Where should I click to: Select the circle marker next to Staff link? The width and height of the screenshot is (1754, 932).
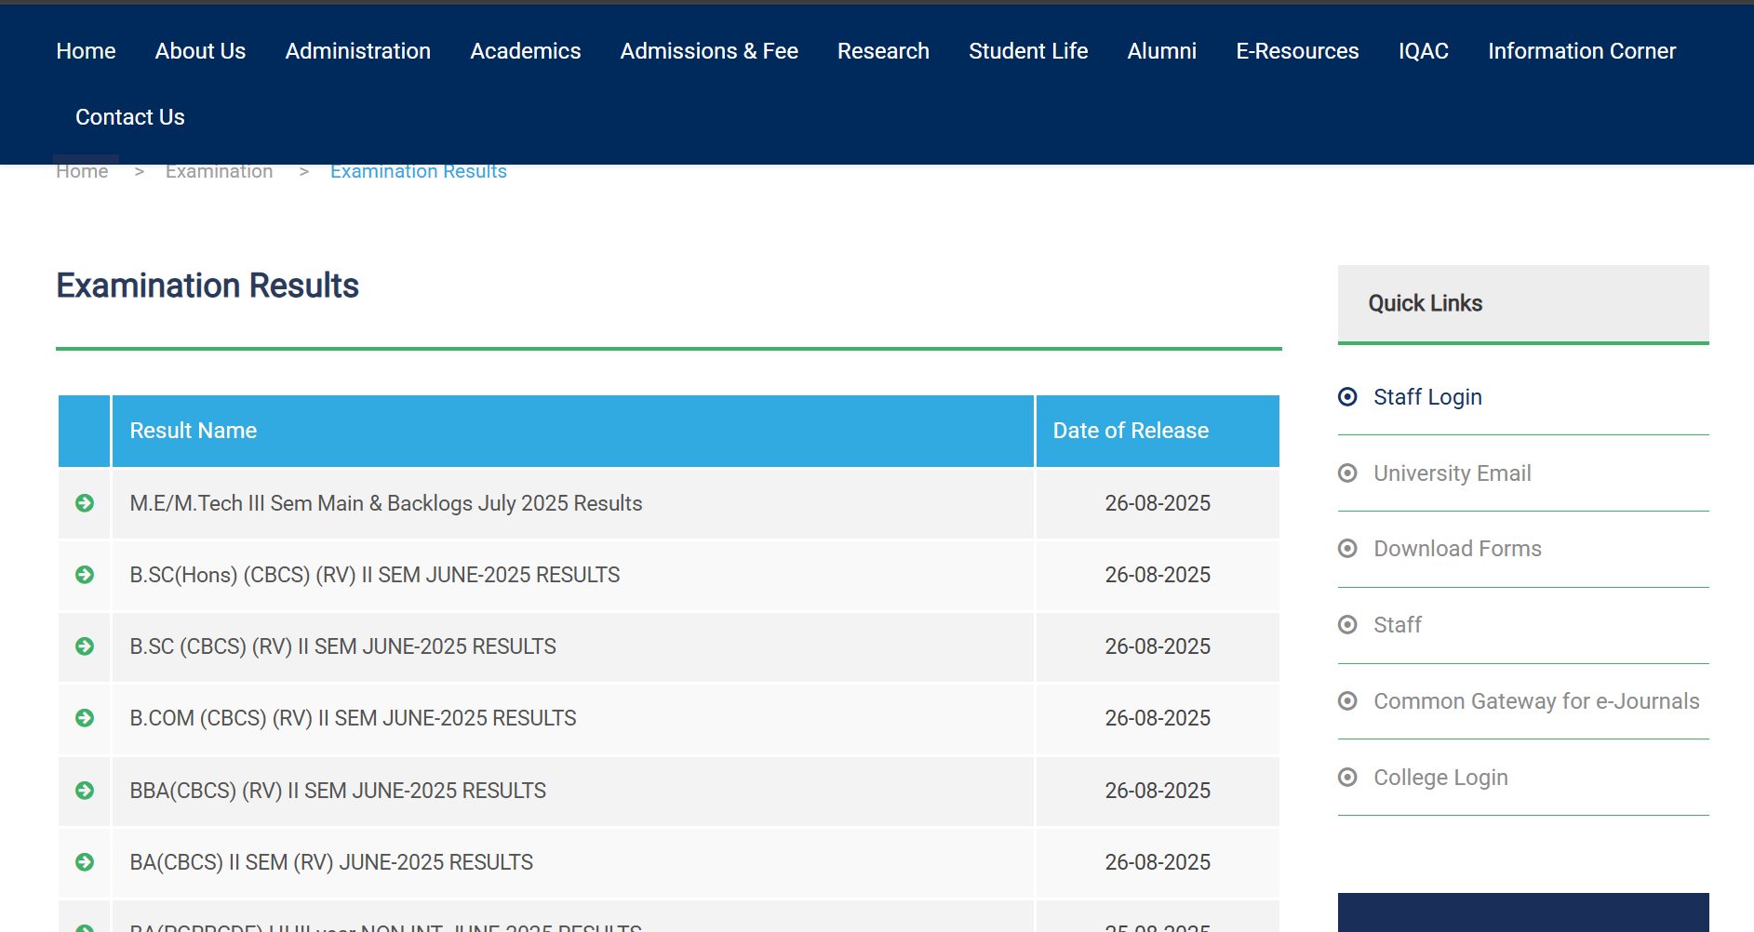click(1348, 624)
